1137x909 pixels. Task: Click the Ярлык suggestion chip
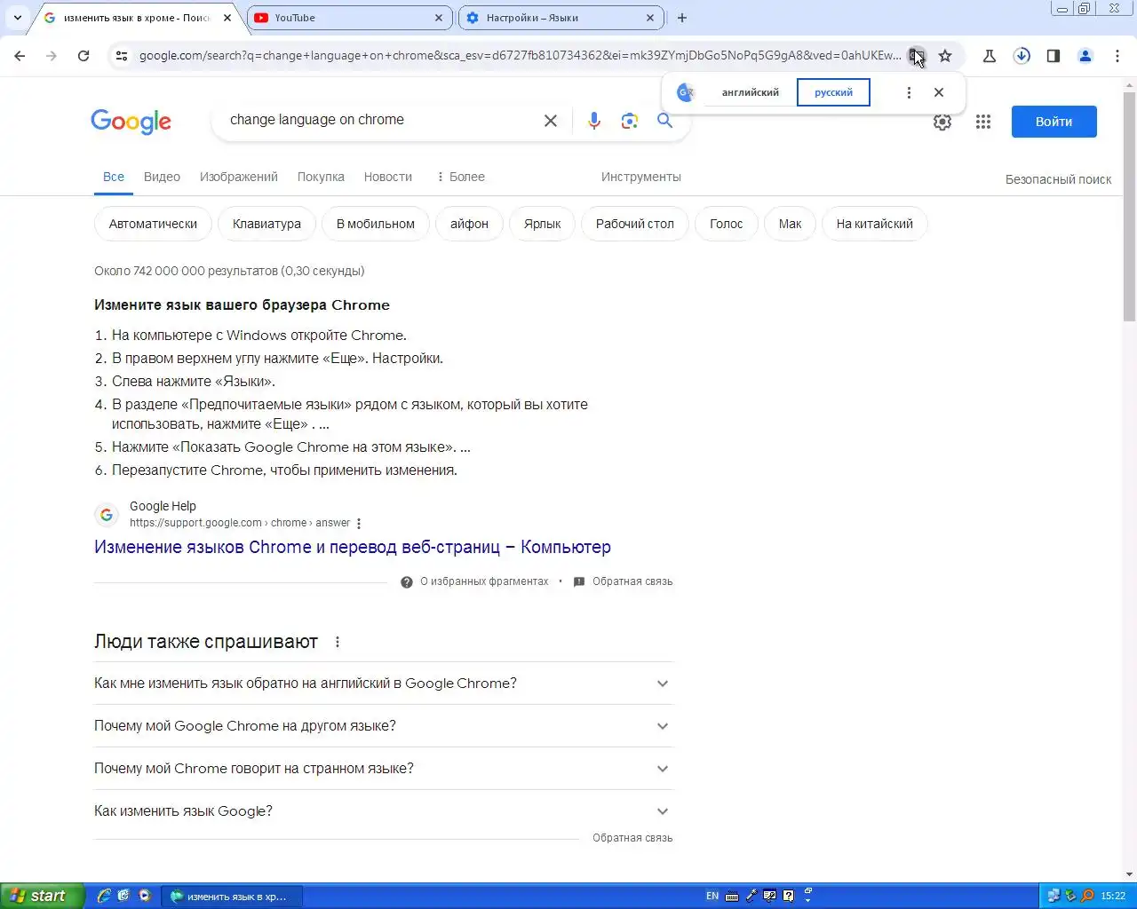[542, 224]
